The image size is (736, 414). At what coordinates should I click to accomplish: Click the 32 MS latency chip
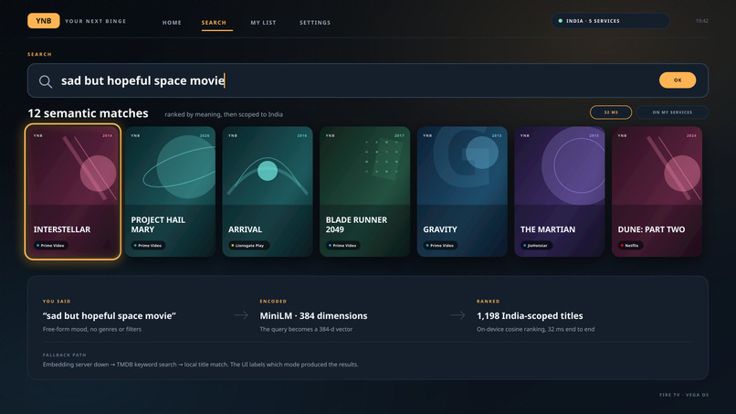(x=611, y=112)
